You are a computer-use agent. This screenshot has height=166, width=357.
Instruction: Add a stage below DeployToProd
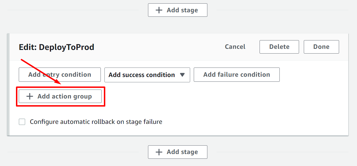click(x=178, y=152)
